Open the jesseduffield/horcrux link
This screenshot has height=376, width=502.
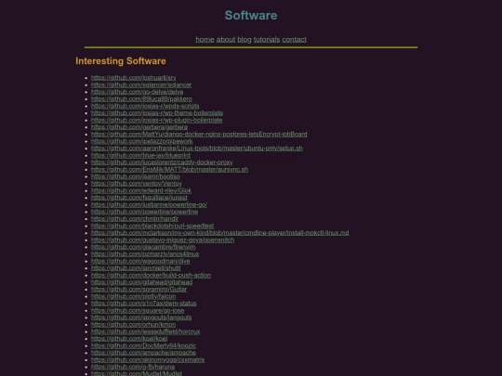[146, 331]
